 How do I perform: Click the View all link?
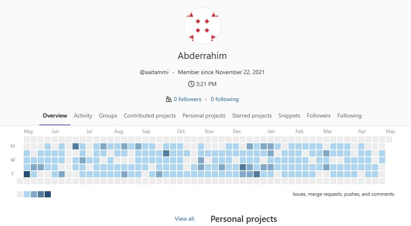pos(184,219)
